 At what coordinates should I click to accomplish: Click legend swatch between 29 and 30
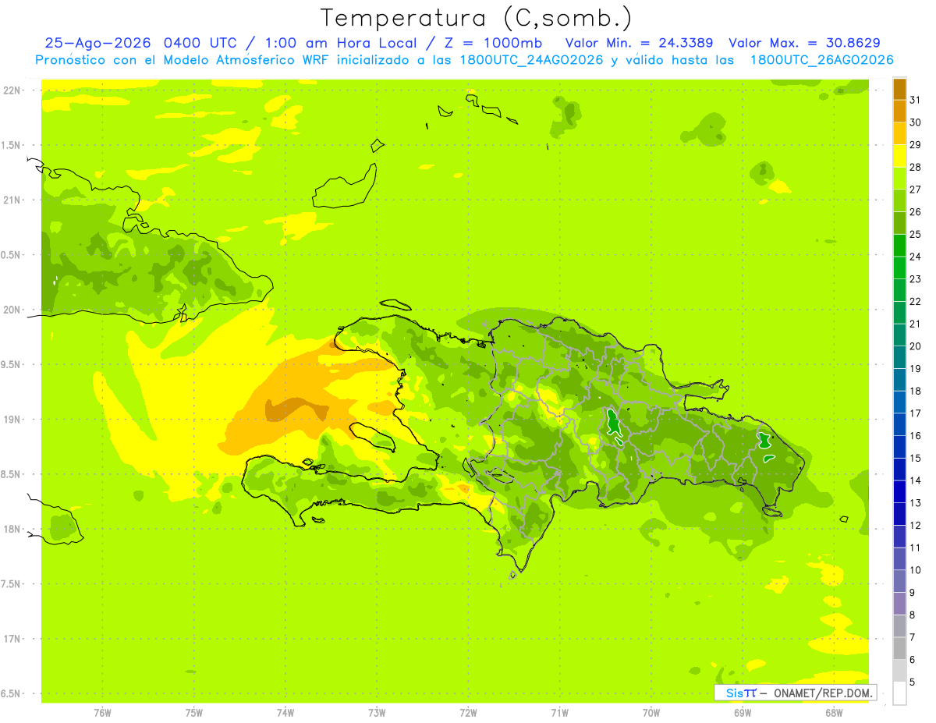[899, 133]
